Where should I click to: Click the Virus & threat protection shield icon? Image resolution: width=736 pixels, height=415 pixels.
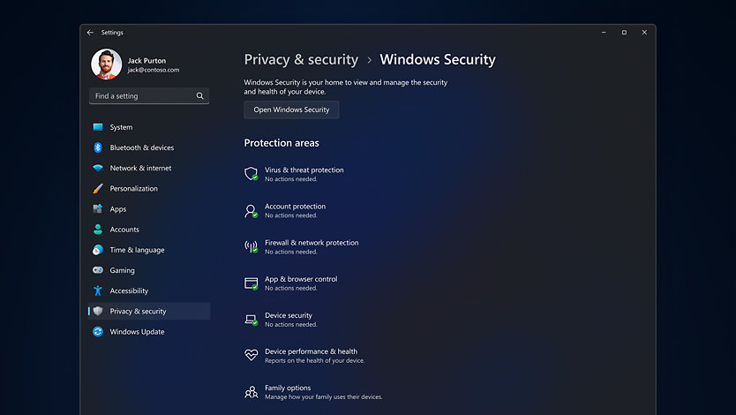(251, 174)
